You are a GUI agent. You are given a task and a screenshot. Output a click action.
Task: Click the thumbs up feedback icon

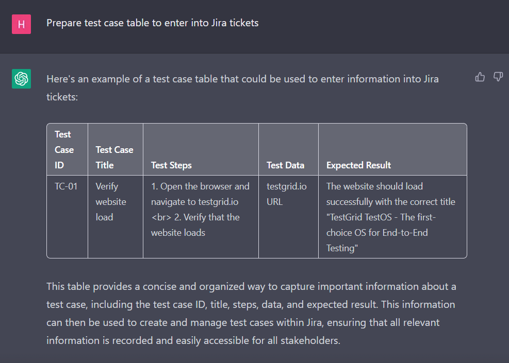[x=480, y=77]
